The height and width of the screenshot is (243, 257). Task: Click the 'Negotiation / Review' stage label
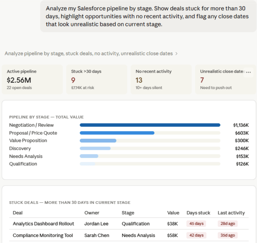tap(31, 125)
